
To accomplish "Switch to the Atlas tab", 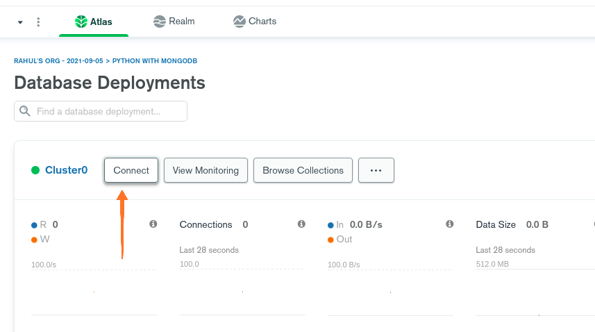I will 93,22.
